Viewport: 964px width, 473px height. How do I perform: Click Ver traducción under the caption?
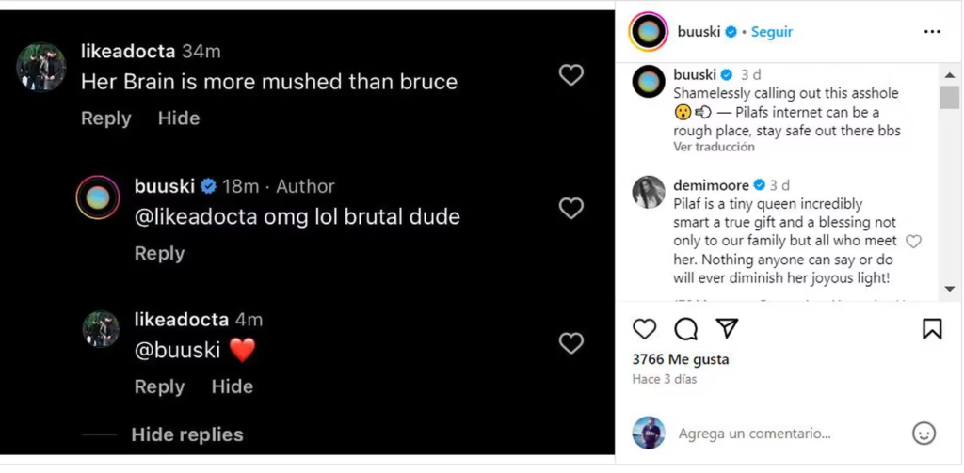[714, 148]
